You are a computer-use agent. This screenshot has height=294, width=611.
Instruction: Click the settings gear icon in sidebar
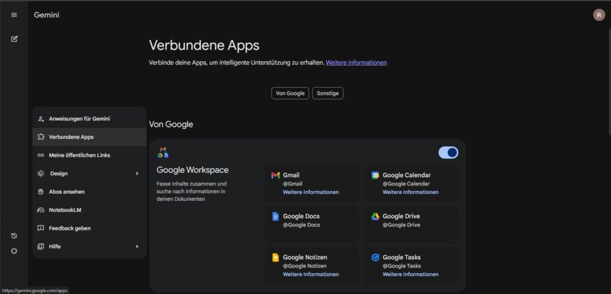pos(14,251)
